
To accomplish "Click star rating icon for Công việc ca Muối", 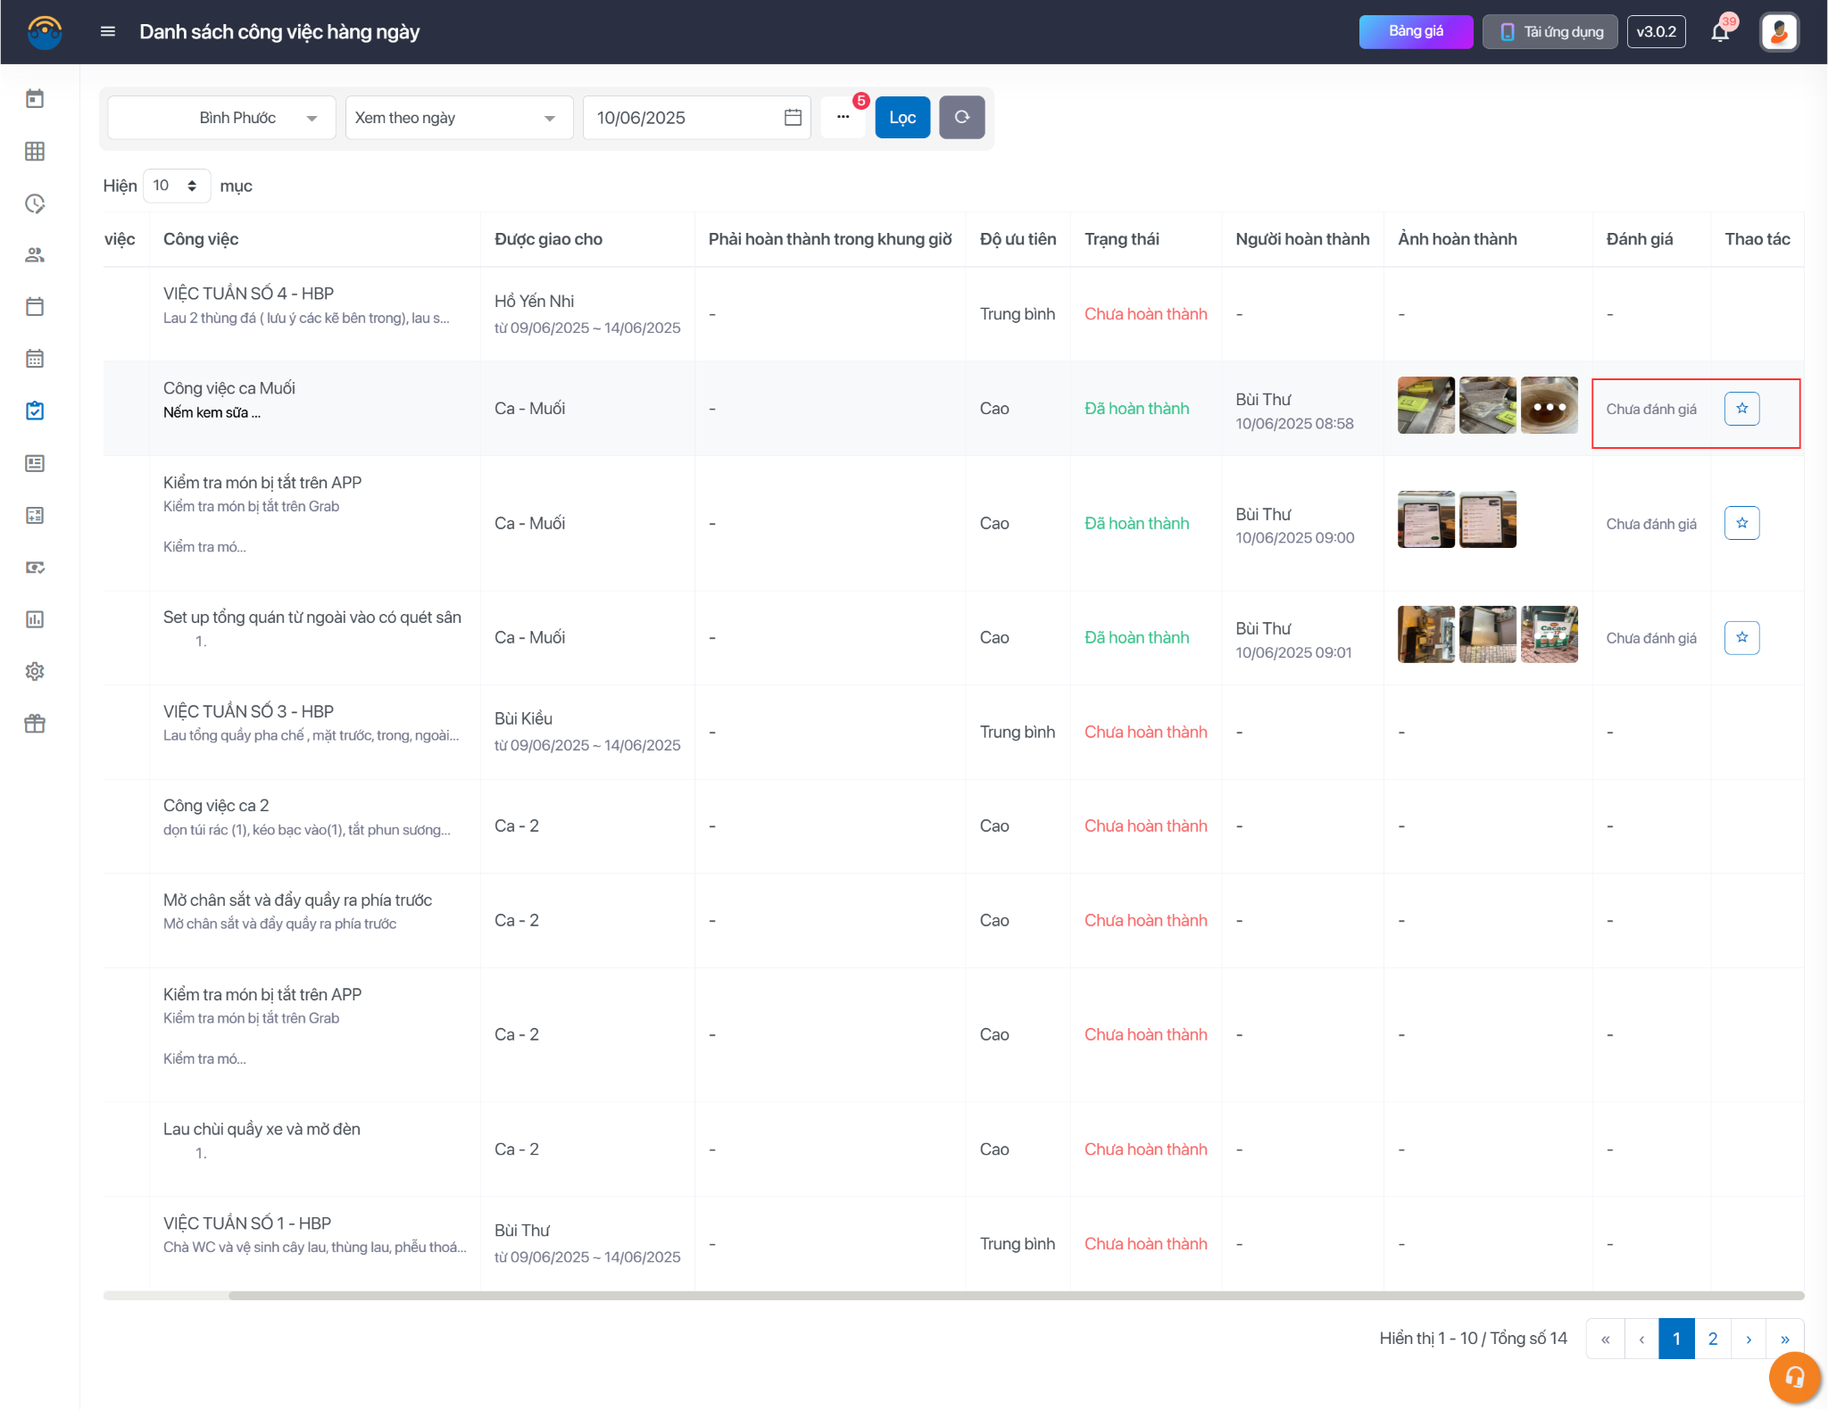I will (1741, 409).
